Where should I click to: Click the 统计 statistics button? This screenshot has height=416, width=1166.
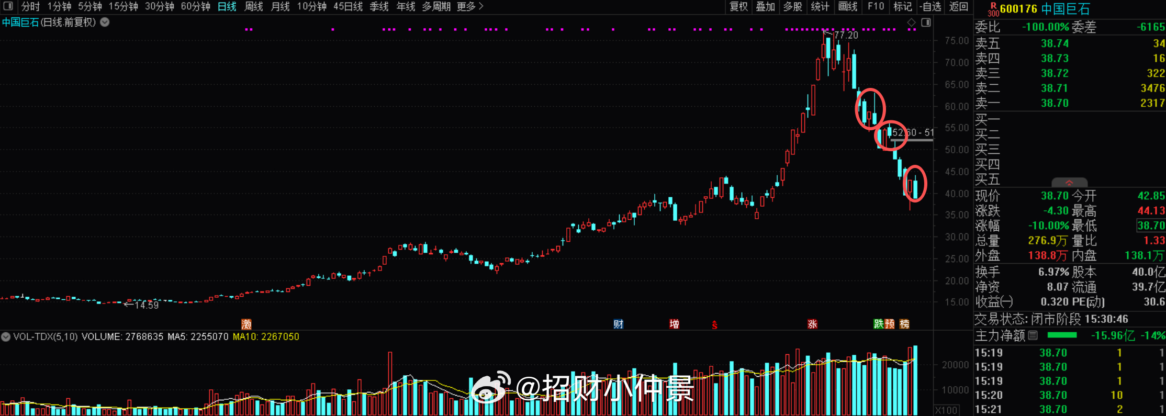click(820, 7)
